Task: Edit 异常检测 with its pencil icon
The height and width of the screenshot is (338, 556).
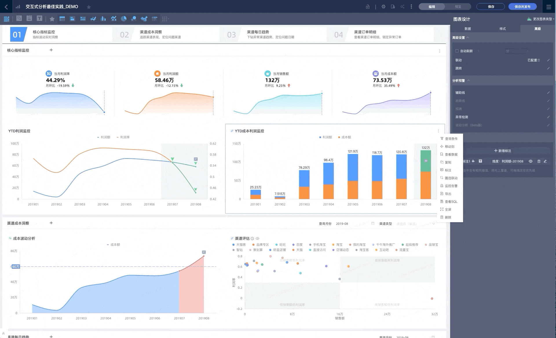Action: click(x=548, y=117)
